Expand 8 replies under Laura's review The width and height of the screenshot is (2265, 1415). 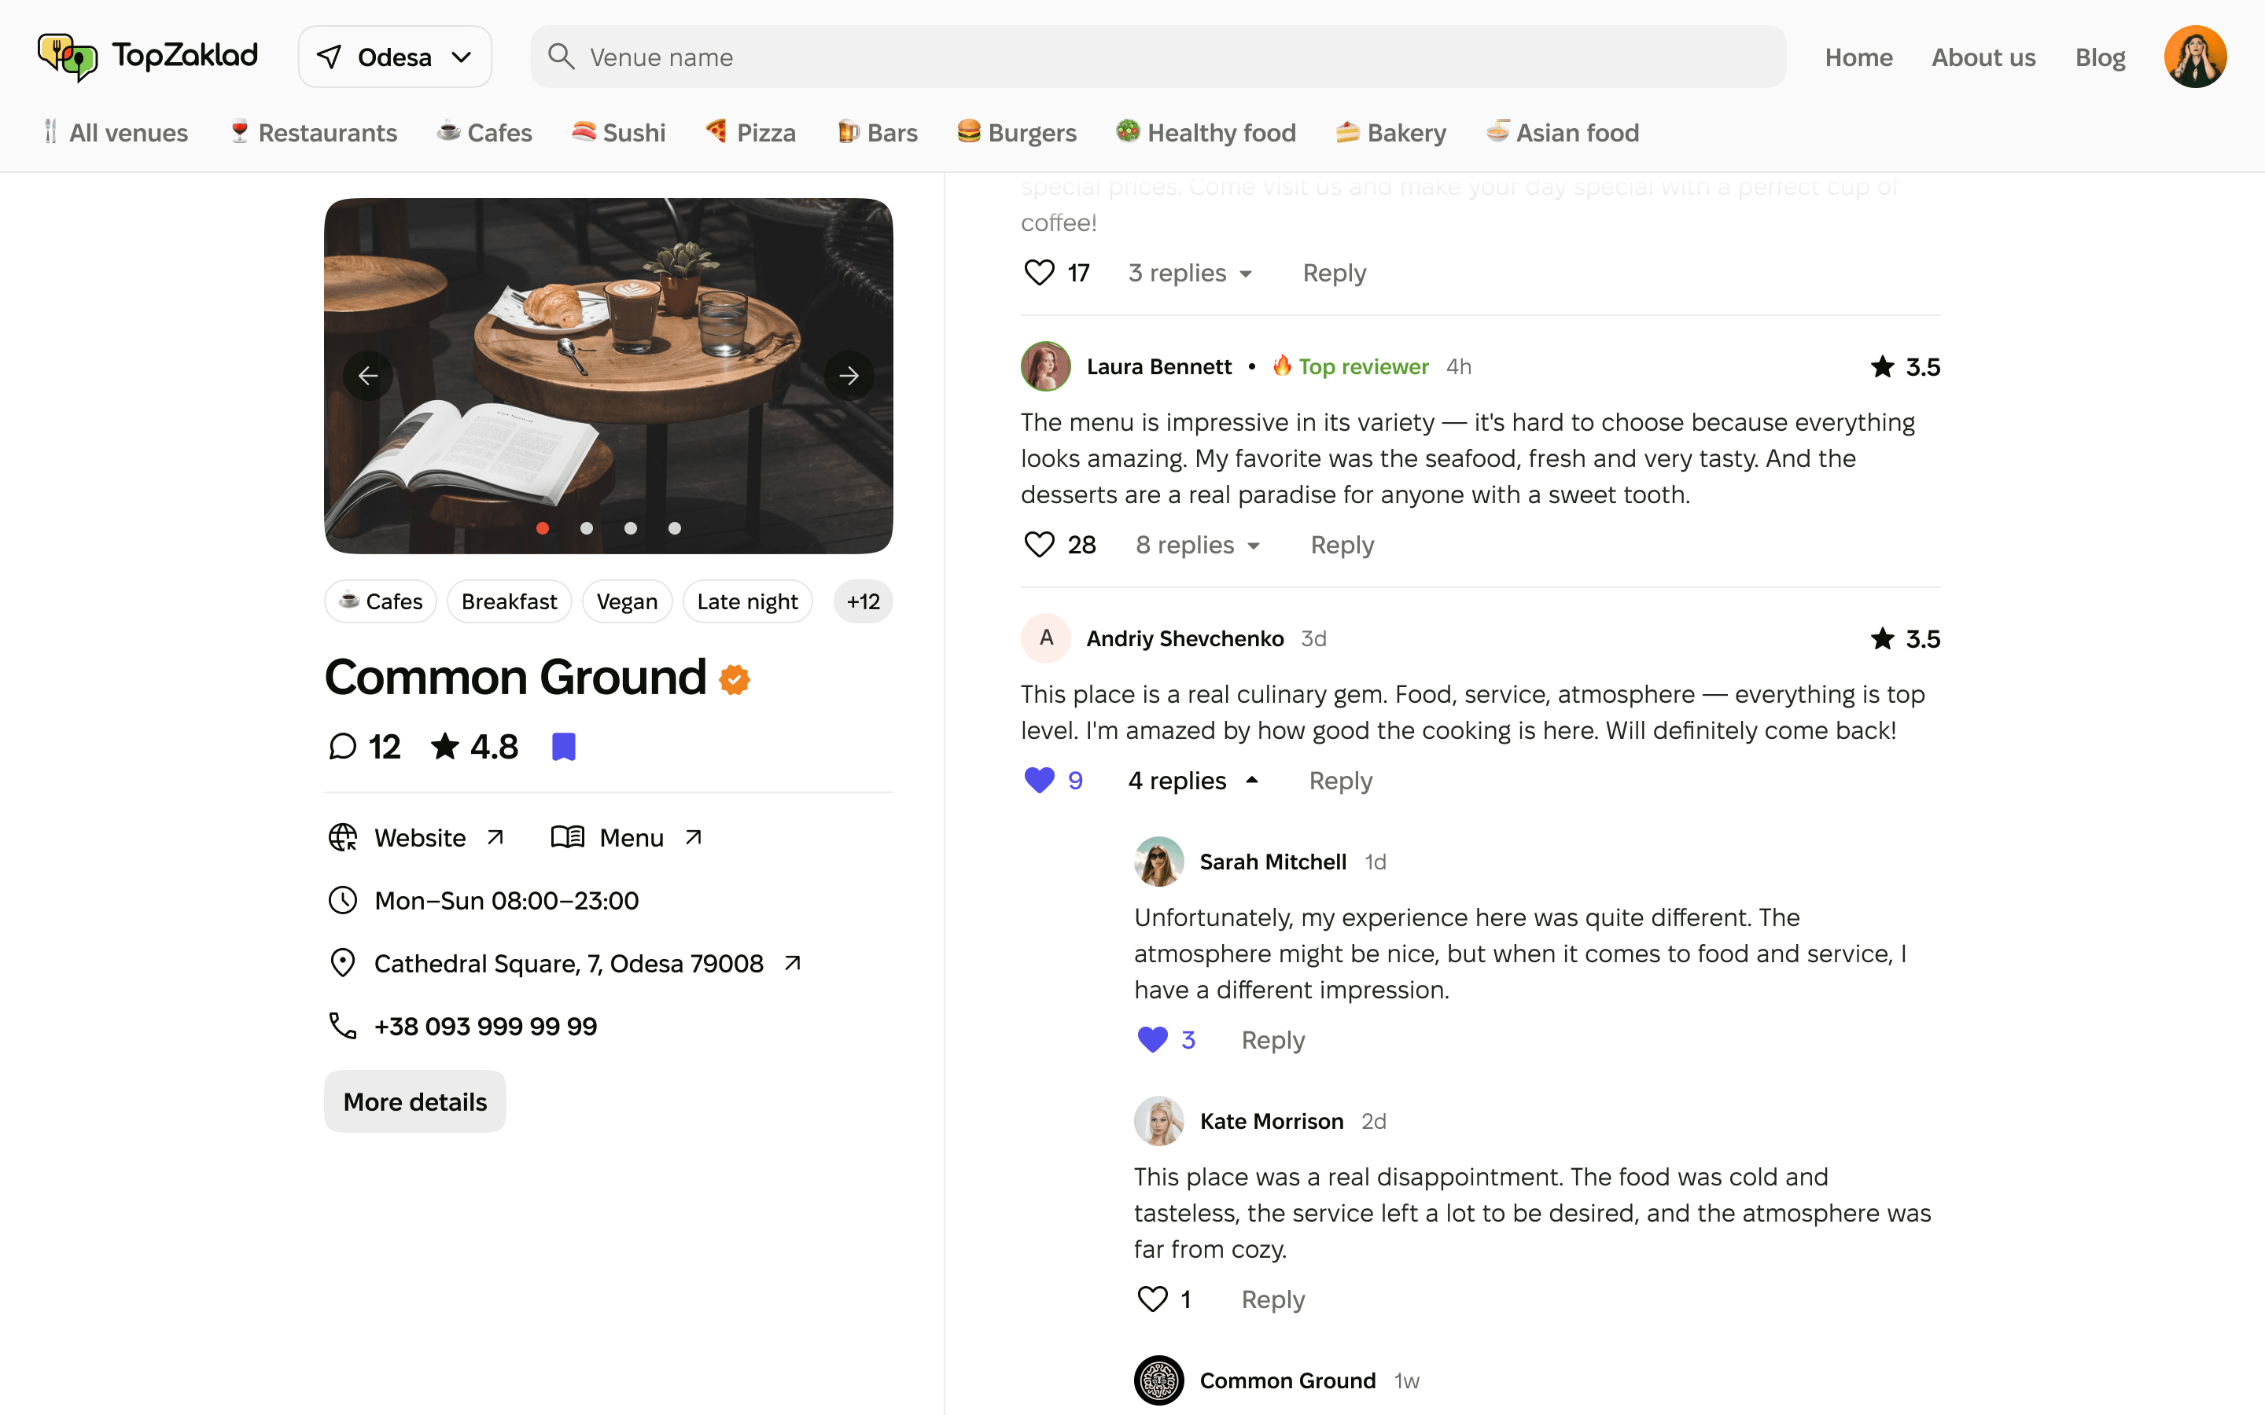(x=1197, y=545)
